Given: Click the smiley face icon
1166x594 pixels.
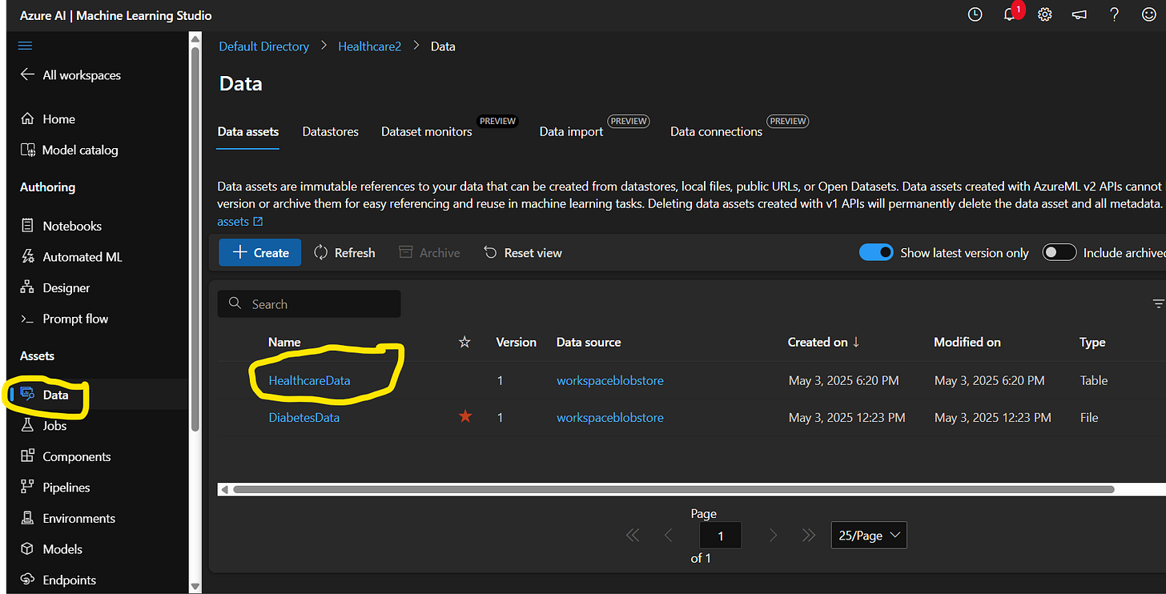Looking at the screenshot, I should 1149,14.
